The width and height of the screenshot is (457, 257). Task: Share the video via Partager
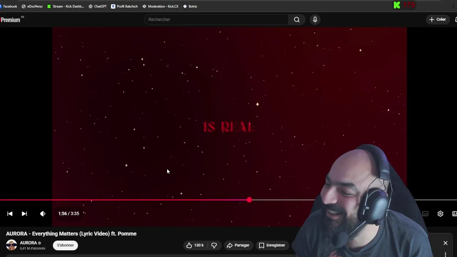tap(238, 245)
